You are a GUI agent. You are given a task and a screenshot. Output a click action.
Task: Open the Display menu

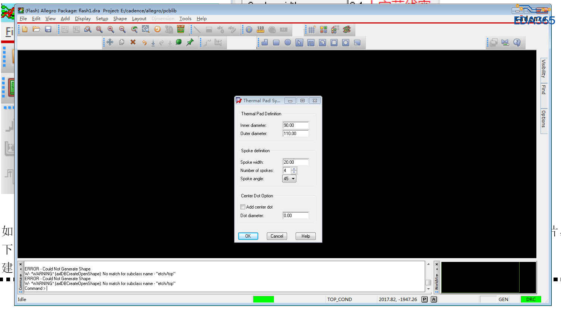pos(83,19)
